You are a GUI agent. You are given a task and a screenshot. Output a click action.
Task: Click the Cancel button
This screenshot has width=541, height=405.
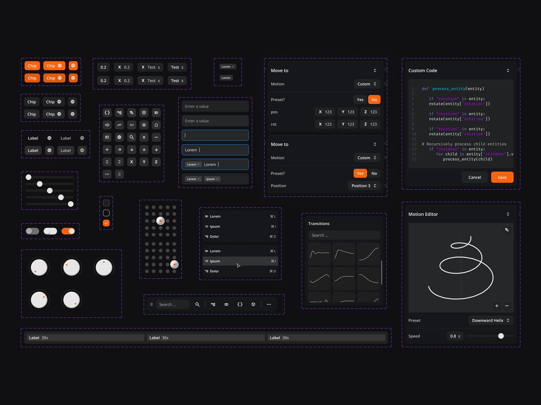475,177
